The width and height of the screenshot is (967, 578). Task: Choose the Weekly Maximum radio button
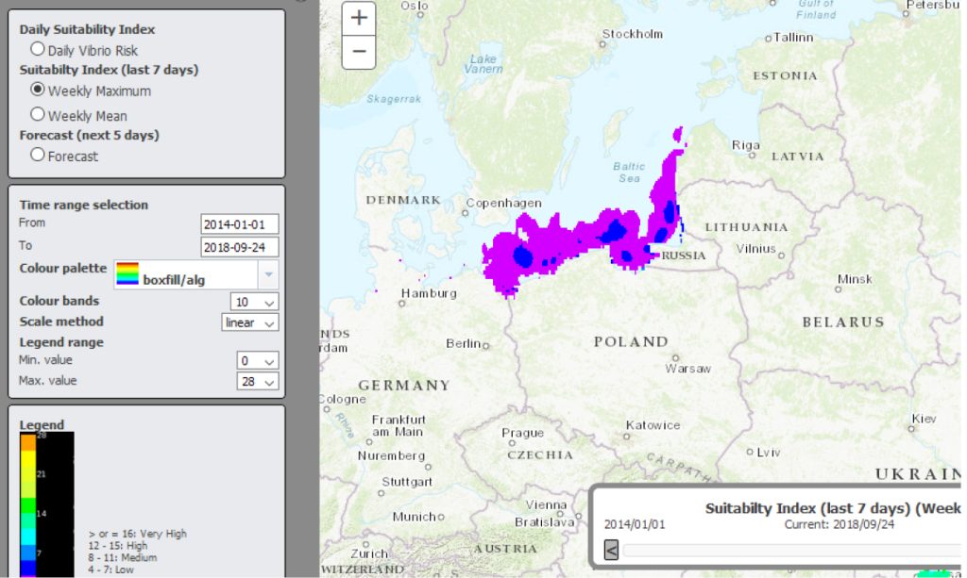pyautogui.click(x=38, y=90)
